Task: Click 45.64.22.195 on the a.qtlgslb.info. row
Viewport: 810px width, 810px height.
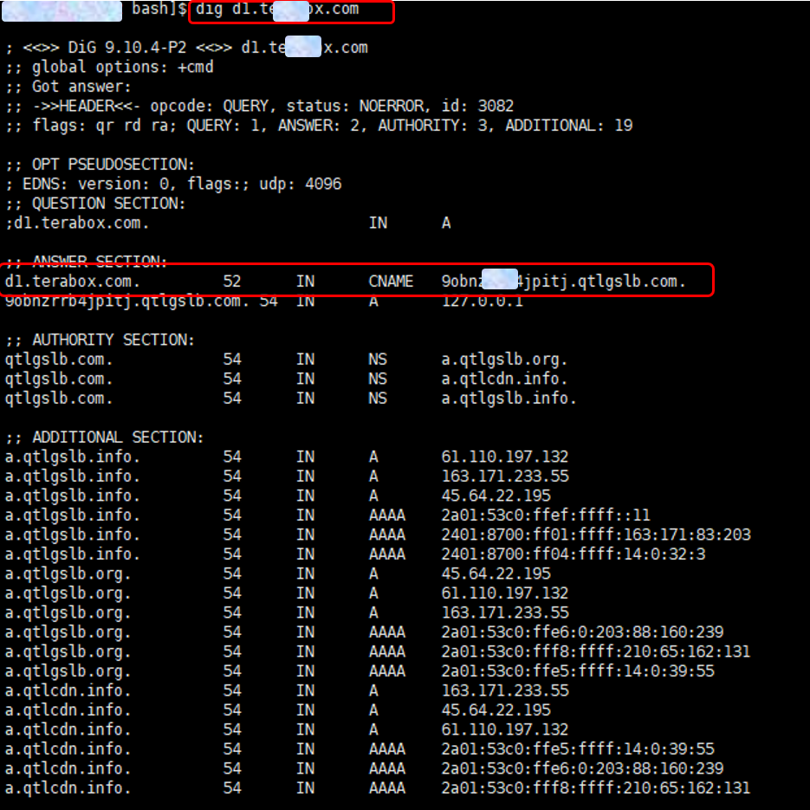Action: 496,496
